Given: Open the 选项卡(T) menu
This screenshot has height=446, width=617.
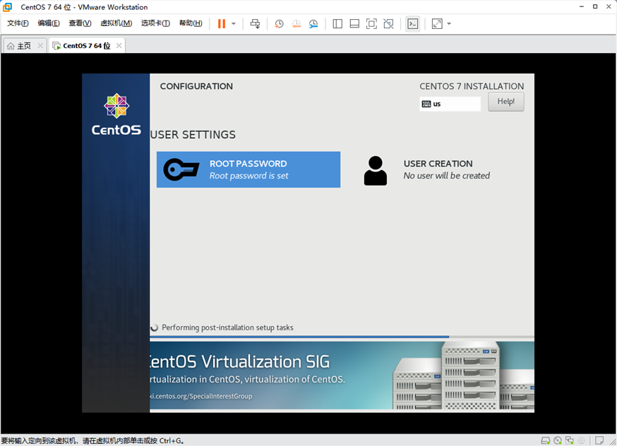Looking at the screenshot, I should (155, 23).
